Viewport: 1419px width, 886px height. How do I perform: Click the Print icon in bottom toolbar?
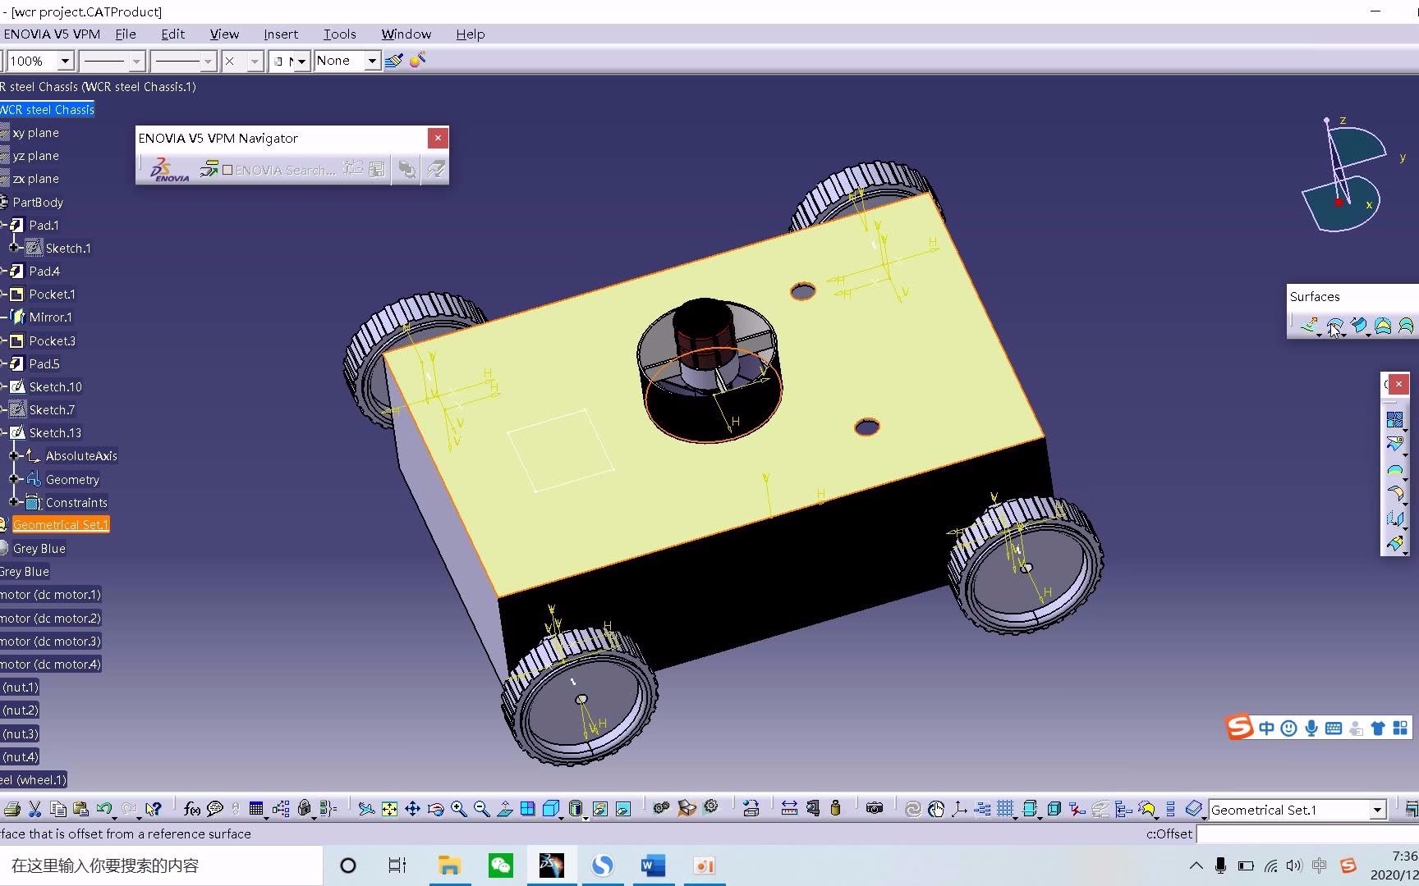(11, 809)
